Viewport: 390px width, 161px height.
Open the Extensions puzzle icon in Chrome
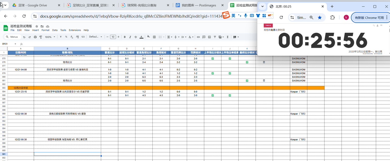point(333,18)
